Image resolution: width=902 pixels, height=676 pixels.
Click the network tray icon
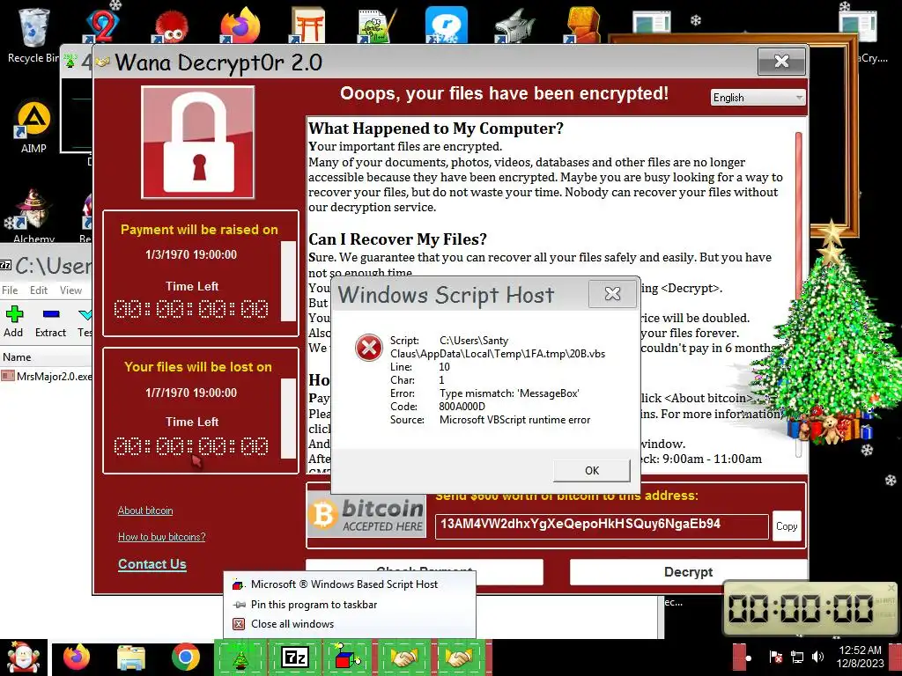pyautogui.click(x=796, y=657)
